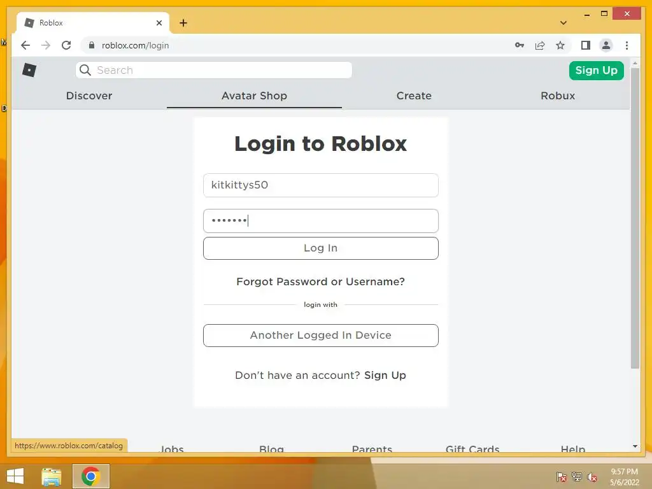Share this page icon in address bar
The width and height of the screenshot is (652, 489).
pos(540,45)
